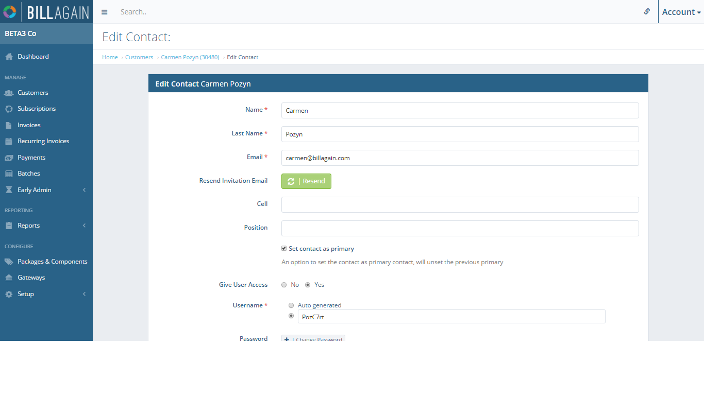Click the primary contact help text
This screenshot has height=414, width=704.
392,262
